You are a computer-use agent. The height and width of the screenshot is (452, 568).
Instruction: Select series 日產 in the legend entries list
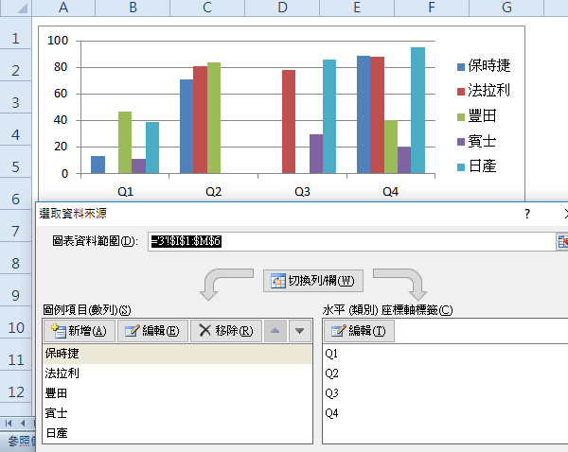(x=178, y=433)
